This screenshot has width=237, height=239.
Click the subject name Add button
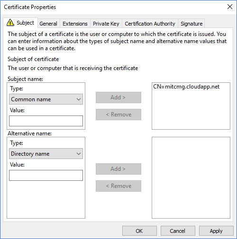[x=118, y=97]
